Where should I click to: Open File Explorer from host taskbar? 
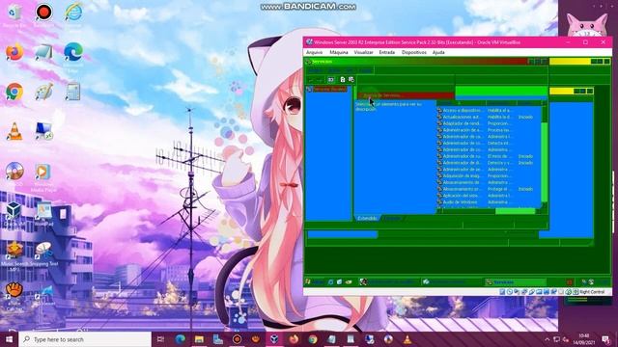[199, 339]
